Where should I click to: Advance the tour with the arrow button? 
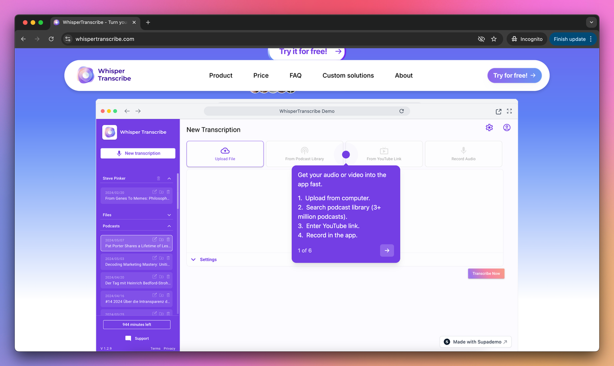click(x=387, y=251)
